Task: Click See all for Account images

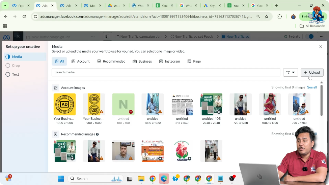Action: (x=312, y=87)
